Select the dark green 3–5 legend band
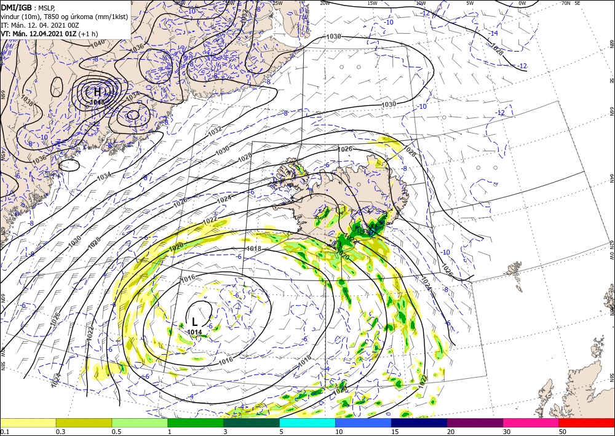 coord(252,422)
